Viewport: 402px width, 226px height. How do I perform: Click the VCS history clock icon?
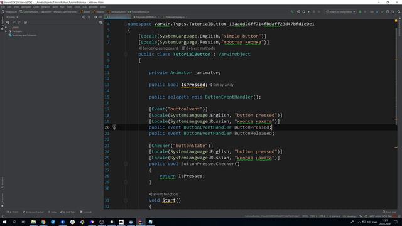coord(388,12)
